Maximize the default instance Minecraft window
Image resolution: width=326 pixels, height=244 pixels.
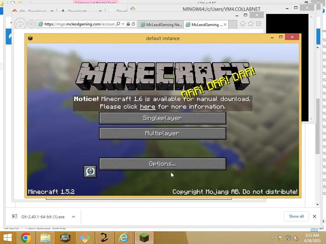pyautogui.click(x=281, y=37)
